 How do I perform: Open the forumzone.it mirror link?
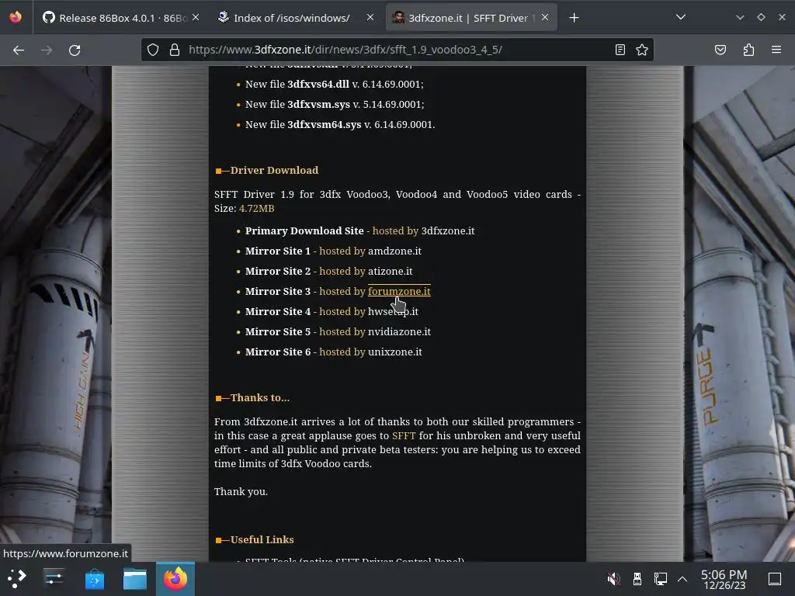[399, 292]
